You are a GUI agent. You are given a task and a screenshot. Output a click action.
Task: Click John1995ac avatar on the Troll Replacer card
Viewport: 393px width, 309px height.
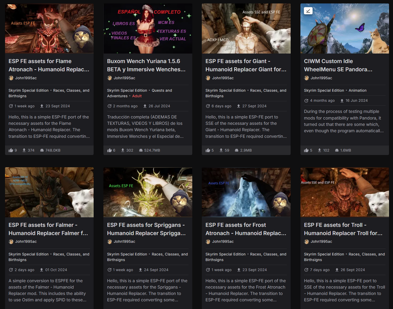tap(306, 242)
